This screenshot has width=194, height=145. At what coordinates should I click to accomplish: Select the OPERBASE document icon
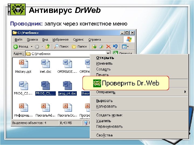tap(67, 64)
